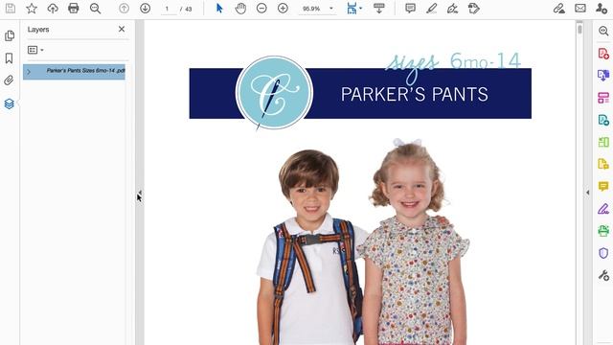Select the Highlight text tool
613x345 pixels.
(x=431, y=9)
